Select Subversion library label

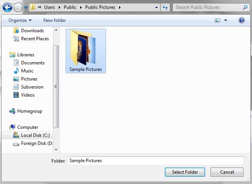[x=32, y=87]
